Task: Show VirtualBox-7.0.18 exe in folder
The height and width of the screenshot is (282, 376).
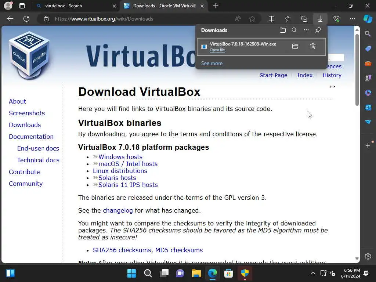Action: pos(295,46)
